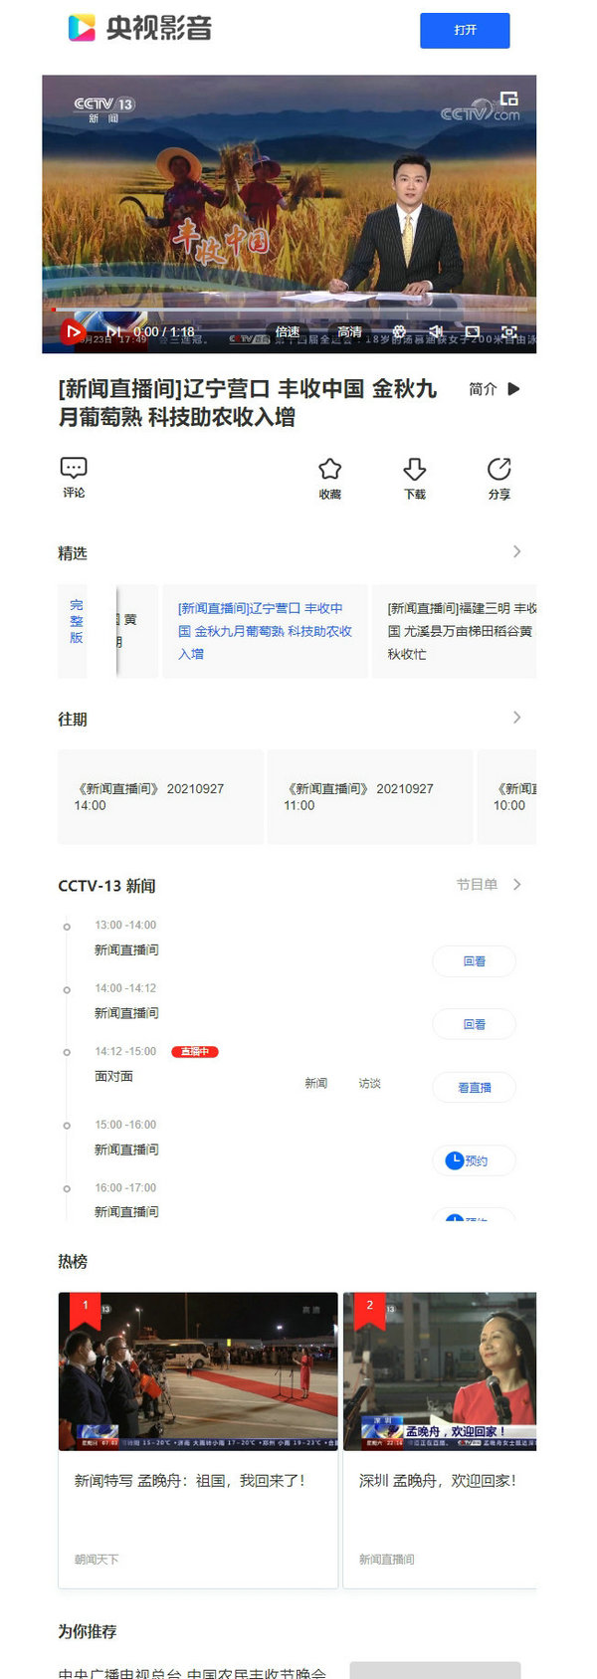Open the 倍速 playback speed menu
Viewport: 597px width, 1679px height.
(288, 331)
